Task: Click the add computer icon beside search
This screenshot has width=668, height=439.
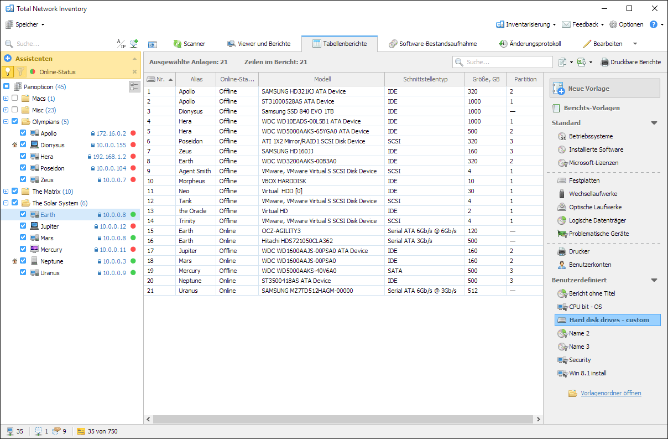Action: [134, 44]
